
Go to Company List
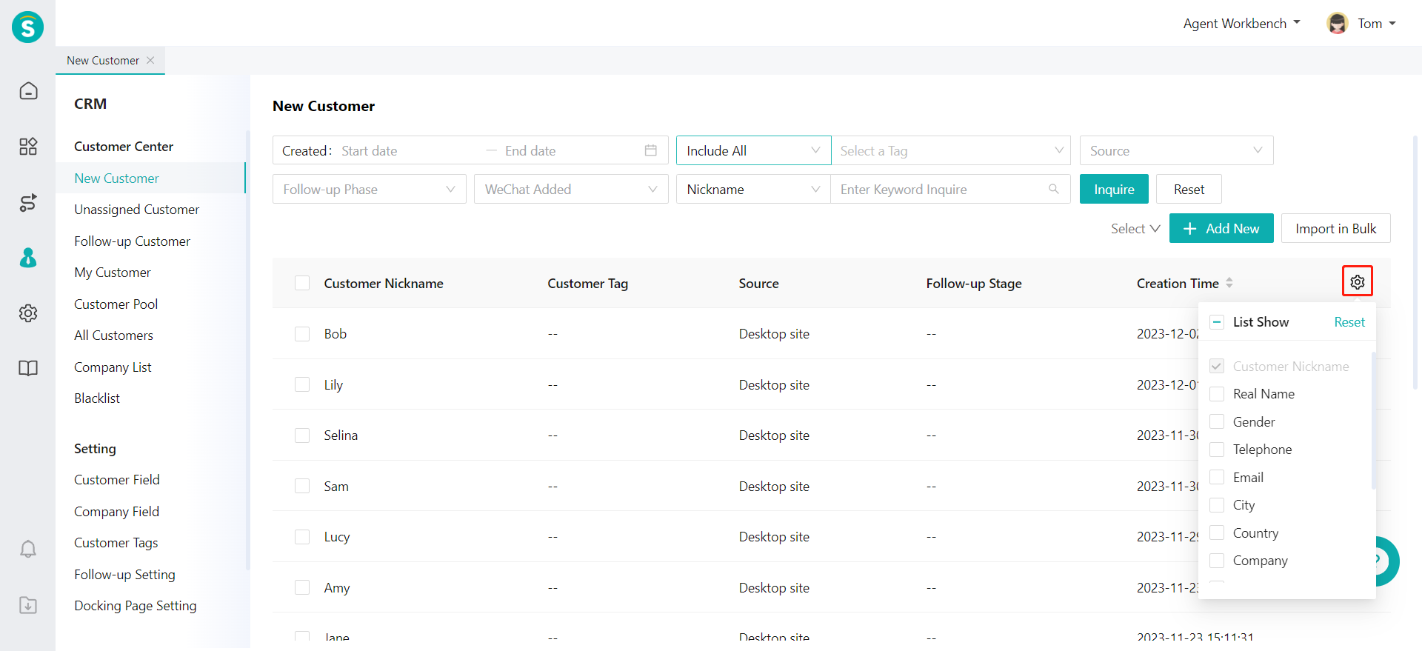[x=113, y=367]
